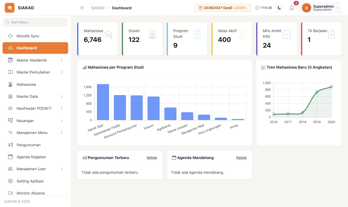This screenshot has height=207, width=348.
Task: Expand the Keuangan submenu chevron
Action: coord(62,121)
